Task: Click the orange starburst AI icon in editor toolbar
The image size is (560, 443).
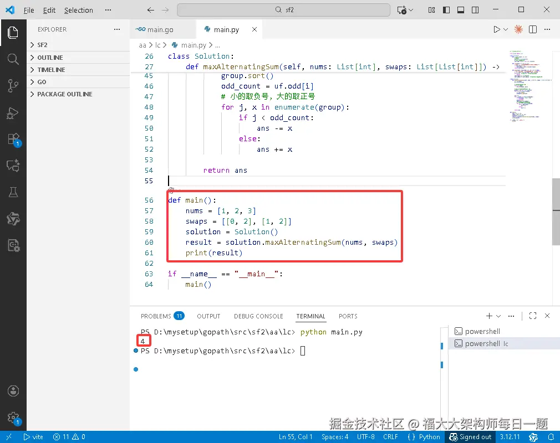Action: pyautogui.click(x=518, y=29)
